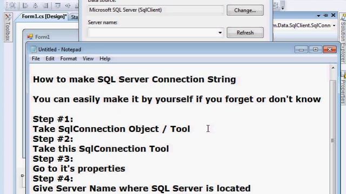
Task: Open the Notepad Edit menu
Action: 50,59
